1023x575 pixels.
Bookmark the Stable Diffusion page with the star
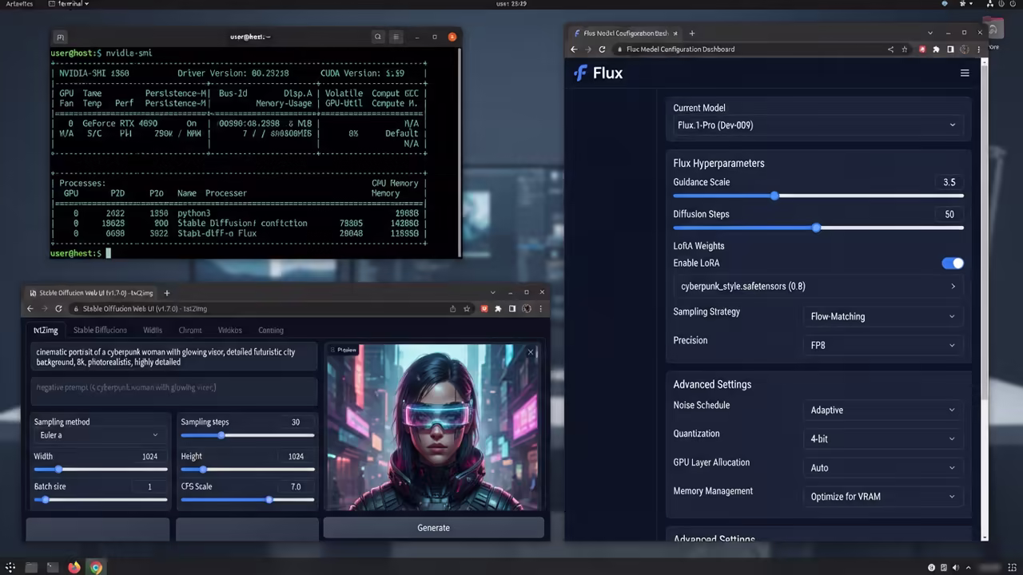[x=467, y=308]
